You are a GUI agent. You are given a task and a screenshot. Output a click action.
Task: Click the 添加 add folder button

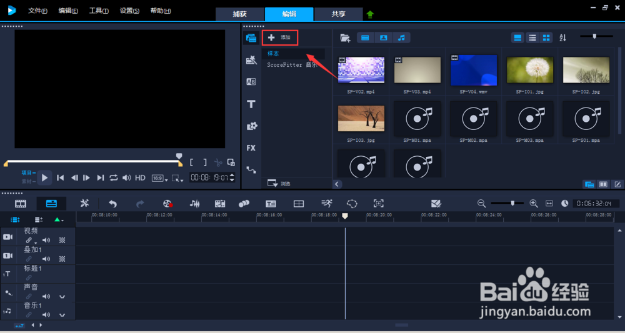click(x=280, y=37)
